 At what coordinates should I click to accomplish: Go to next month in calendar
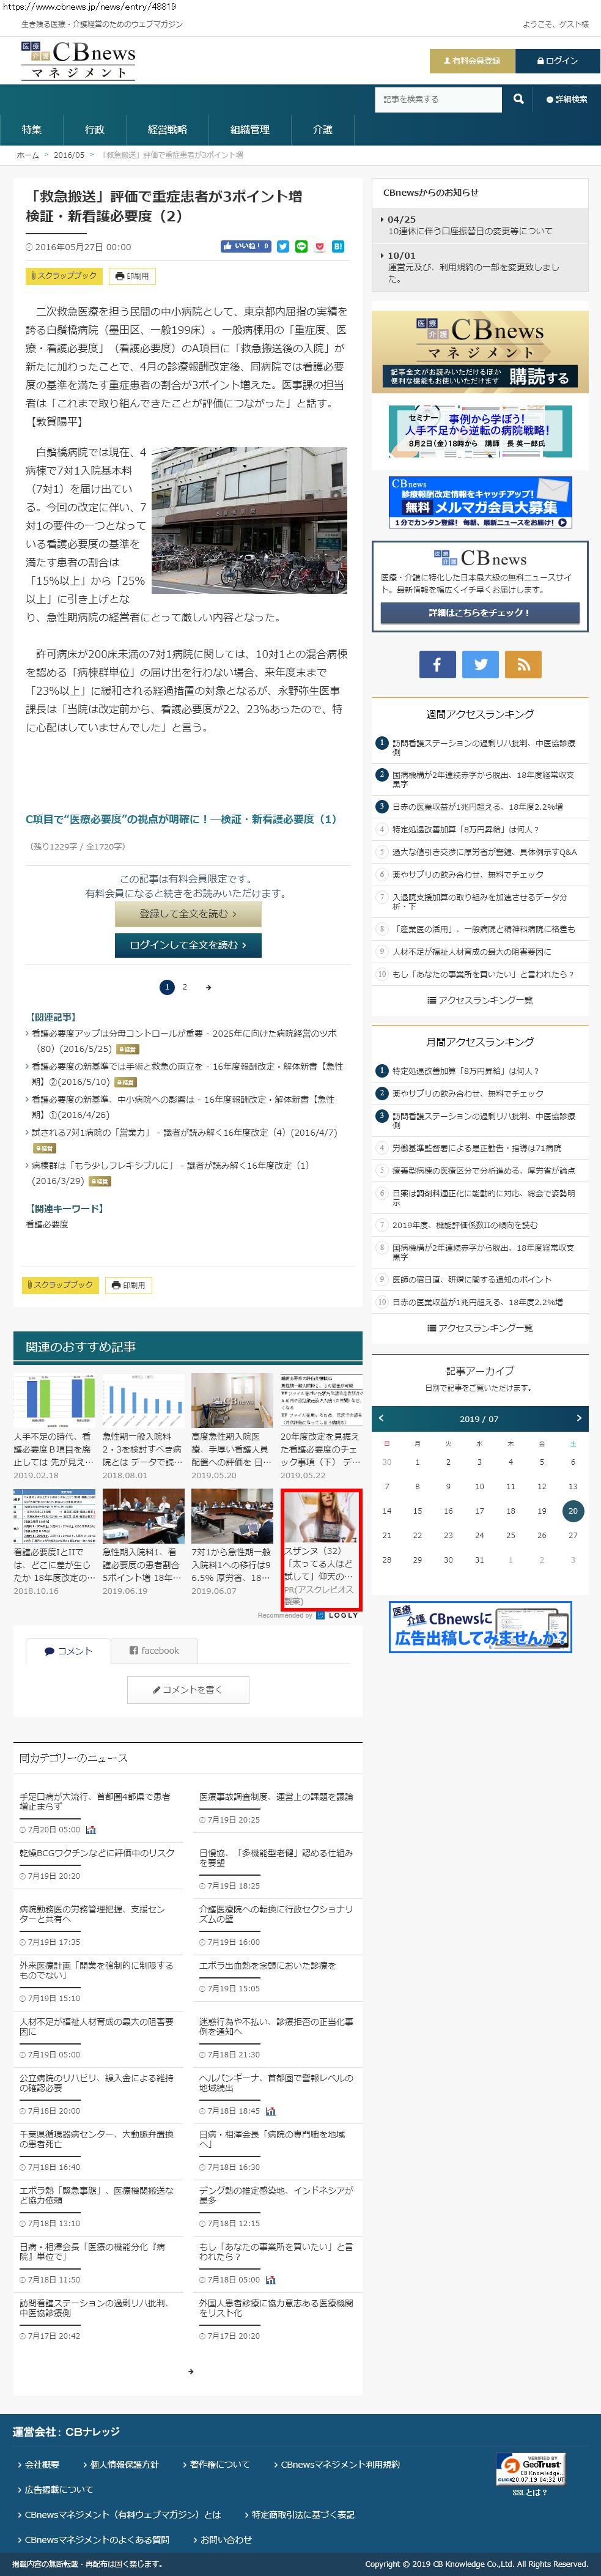[578, 1418]
